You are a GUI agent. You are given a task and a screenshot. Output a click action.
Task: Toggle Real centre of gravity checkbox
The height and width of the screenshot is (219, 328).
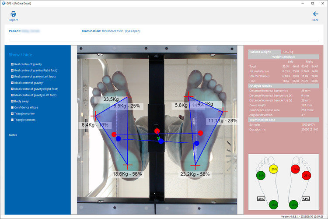12,64
